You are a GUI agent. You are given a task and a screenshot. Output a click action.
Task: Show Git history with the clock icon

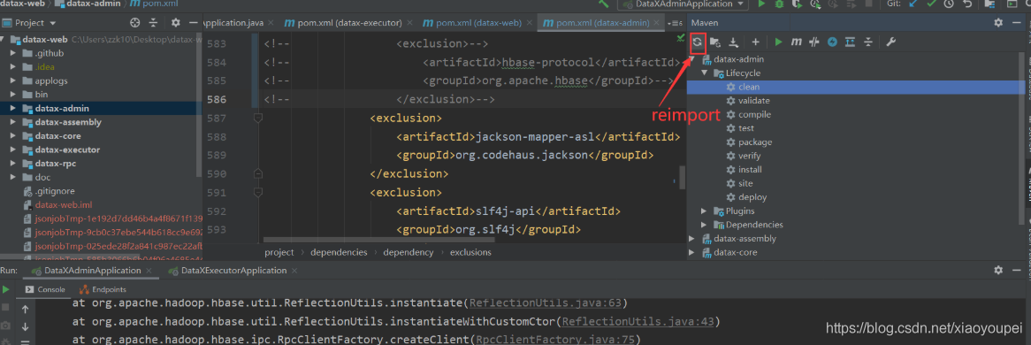click(949, 4)
